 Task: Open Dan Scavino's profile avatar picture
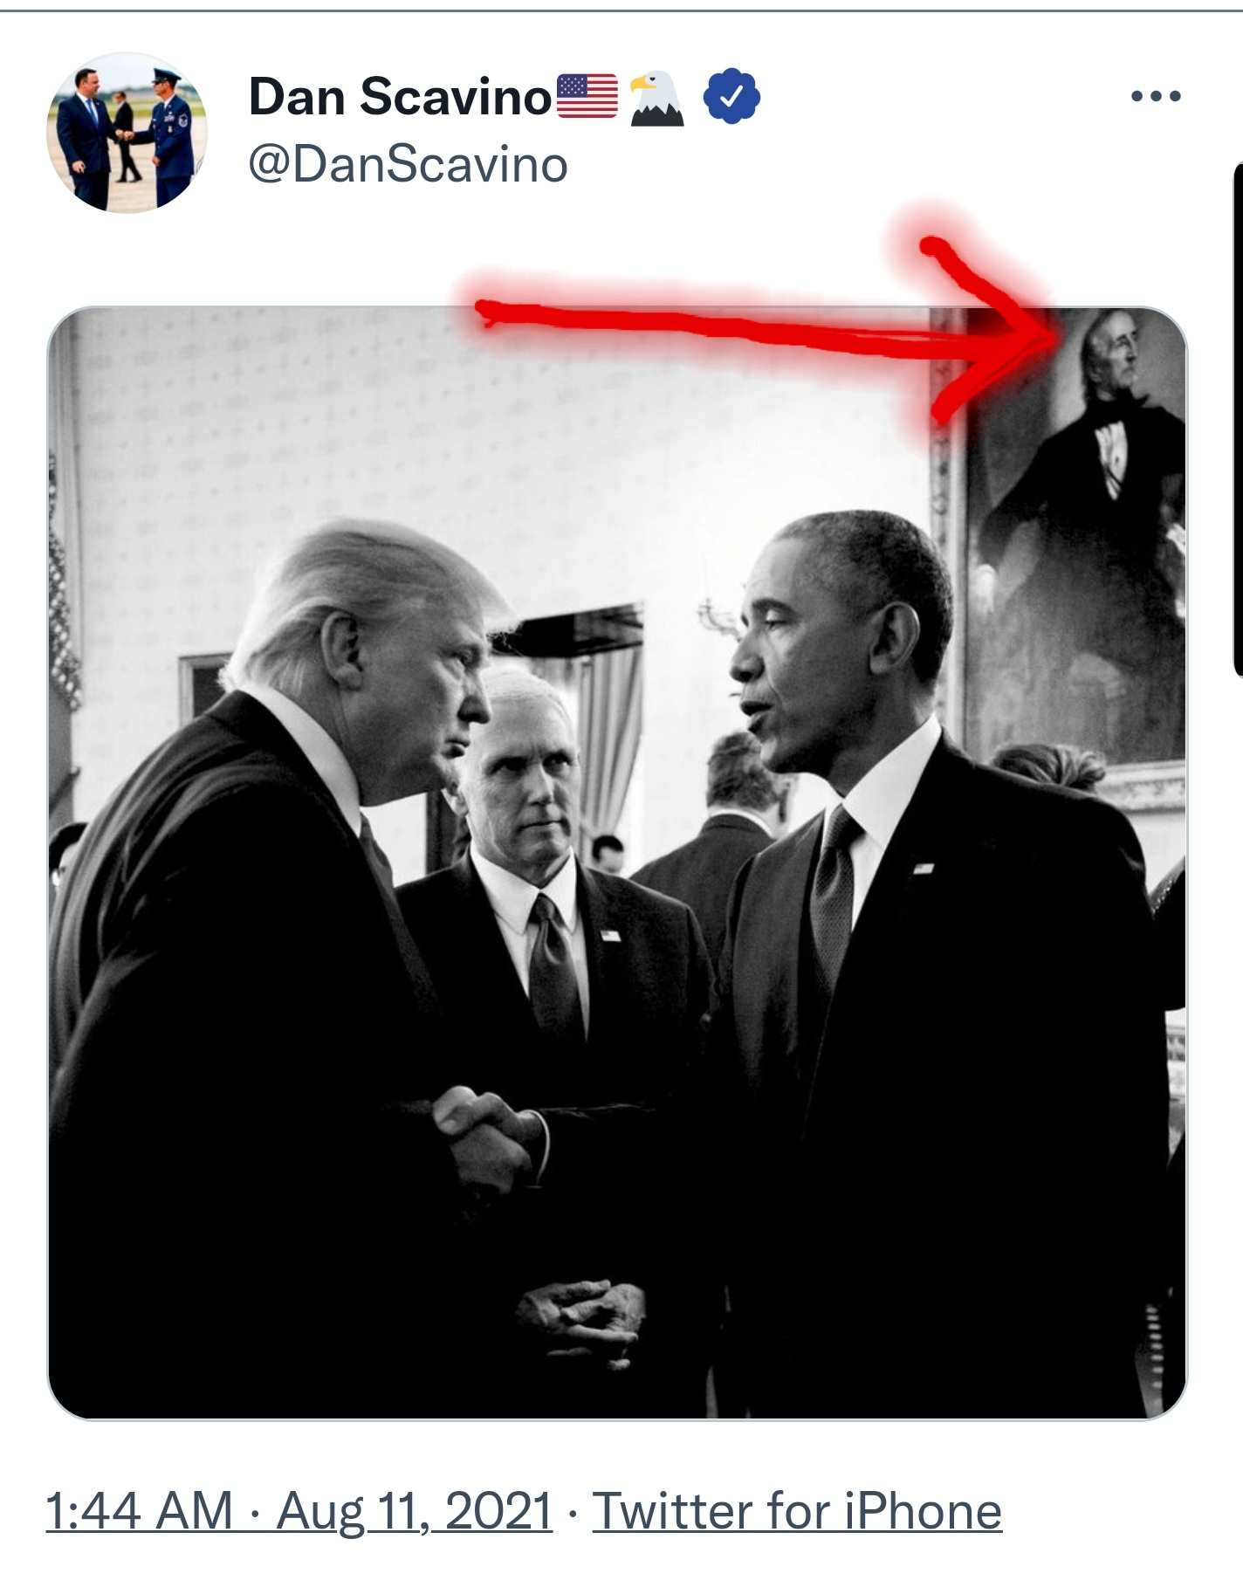(x=127, y=133)
